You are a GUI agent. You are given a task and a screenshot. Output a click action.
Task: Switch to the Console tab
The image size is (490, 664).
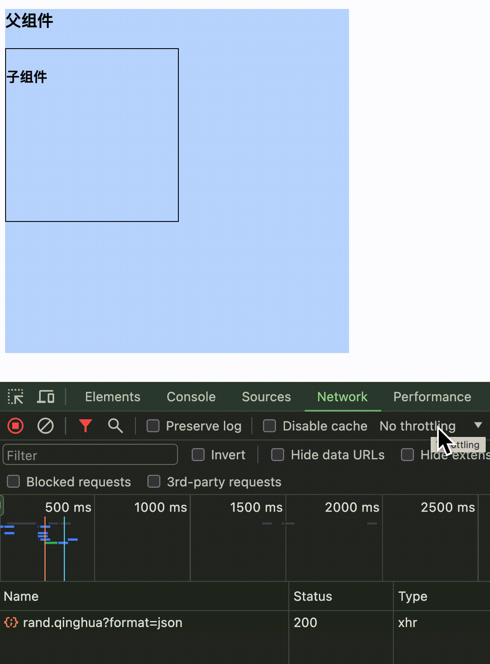tap(191, 397)
